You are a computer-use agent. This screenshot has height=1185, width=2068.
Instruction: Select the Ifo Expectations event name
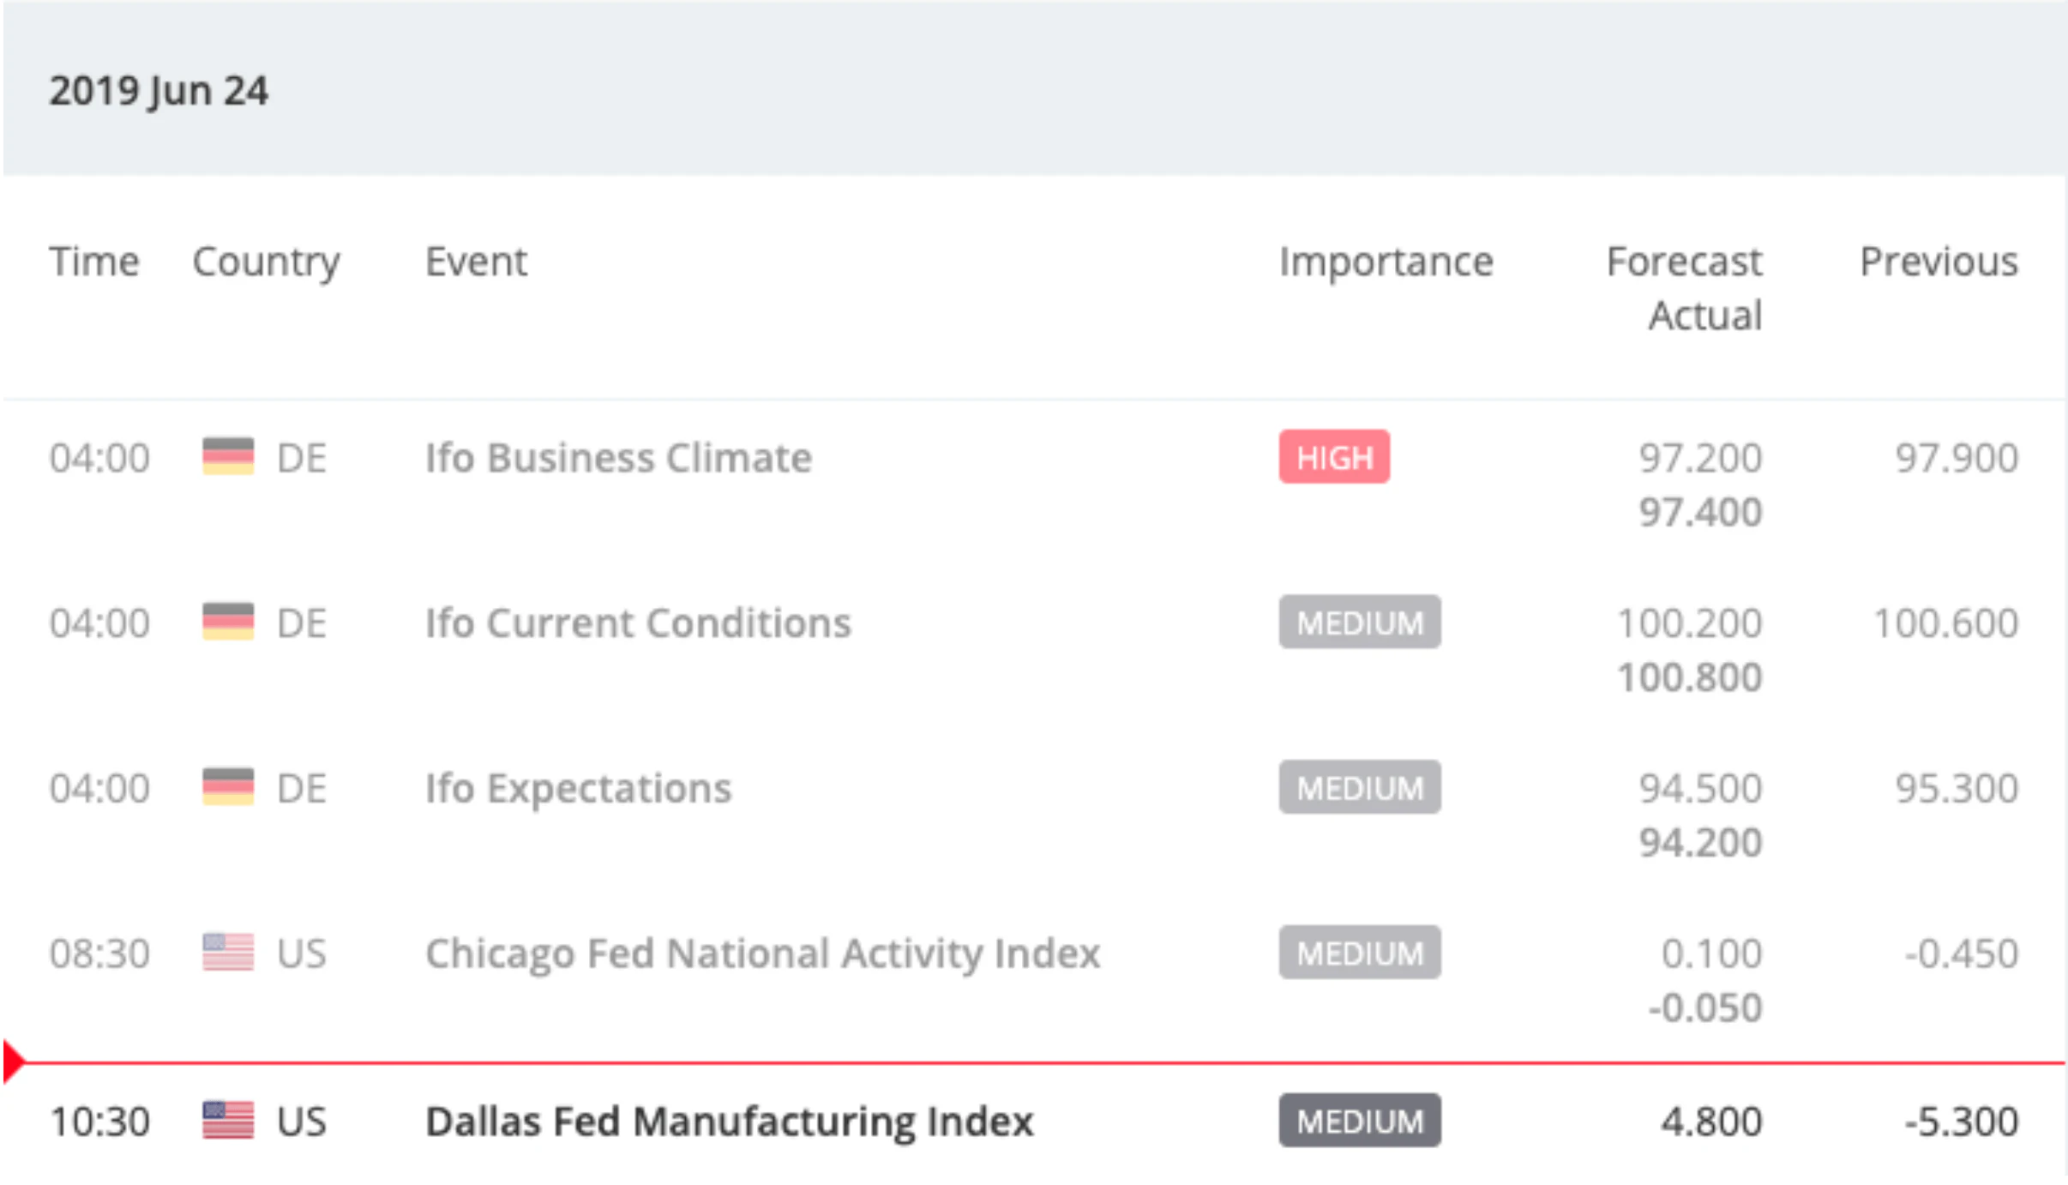click(x=579, y=788)
